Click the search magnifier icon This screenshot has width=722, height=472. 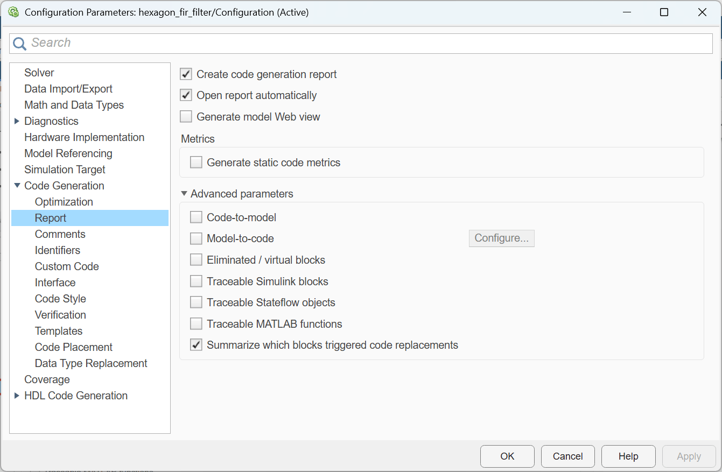coord(20,44)
